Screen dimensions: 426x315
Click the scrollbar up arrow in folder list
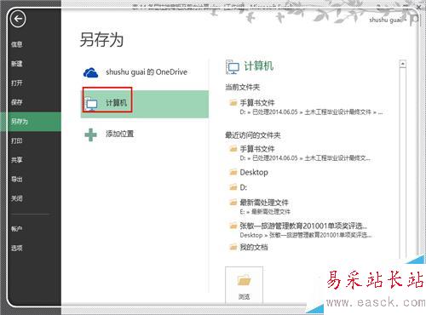[402, 64]
